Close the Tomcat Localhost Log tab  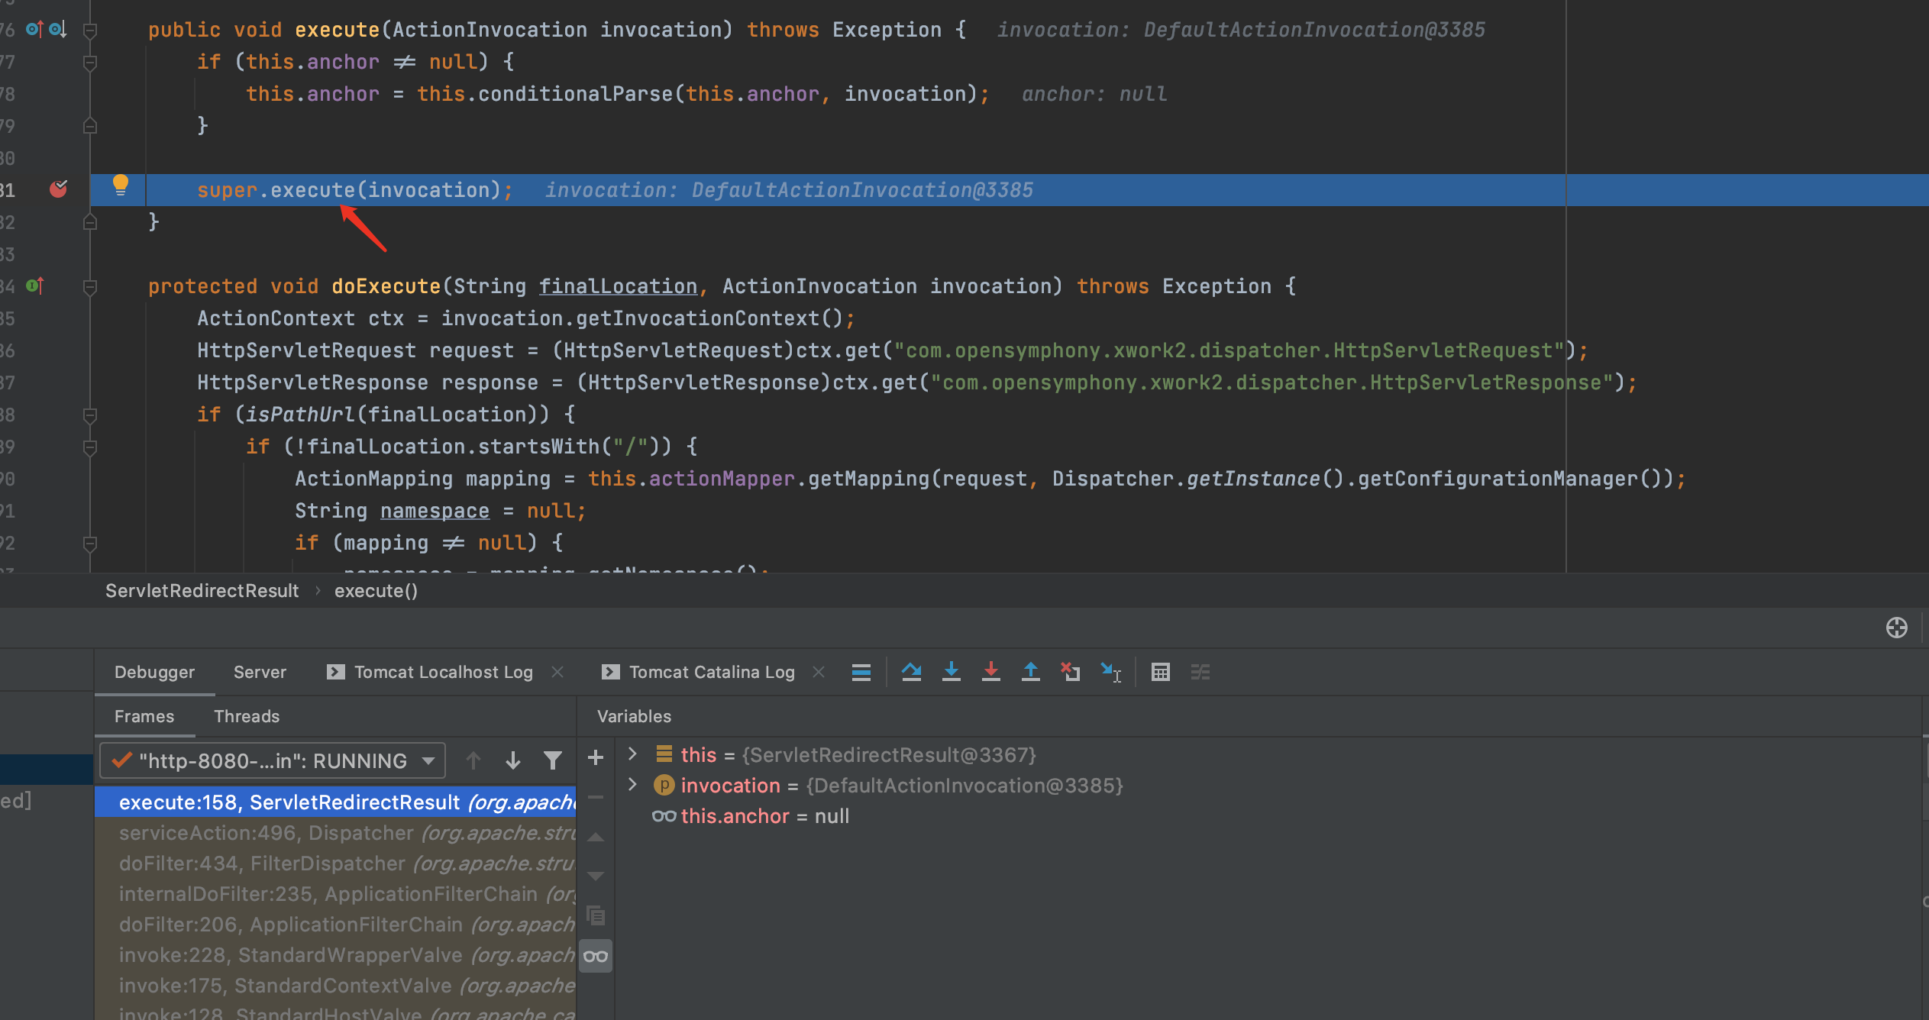click(x=557, y=672)
